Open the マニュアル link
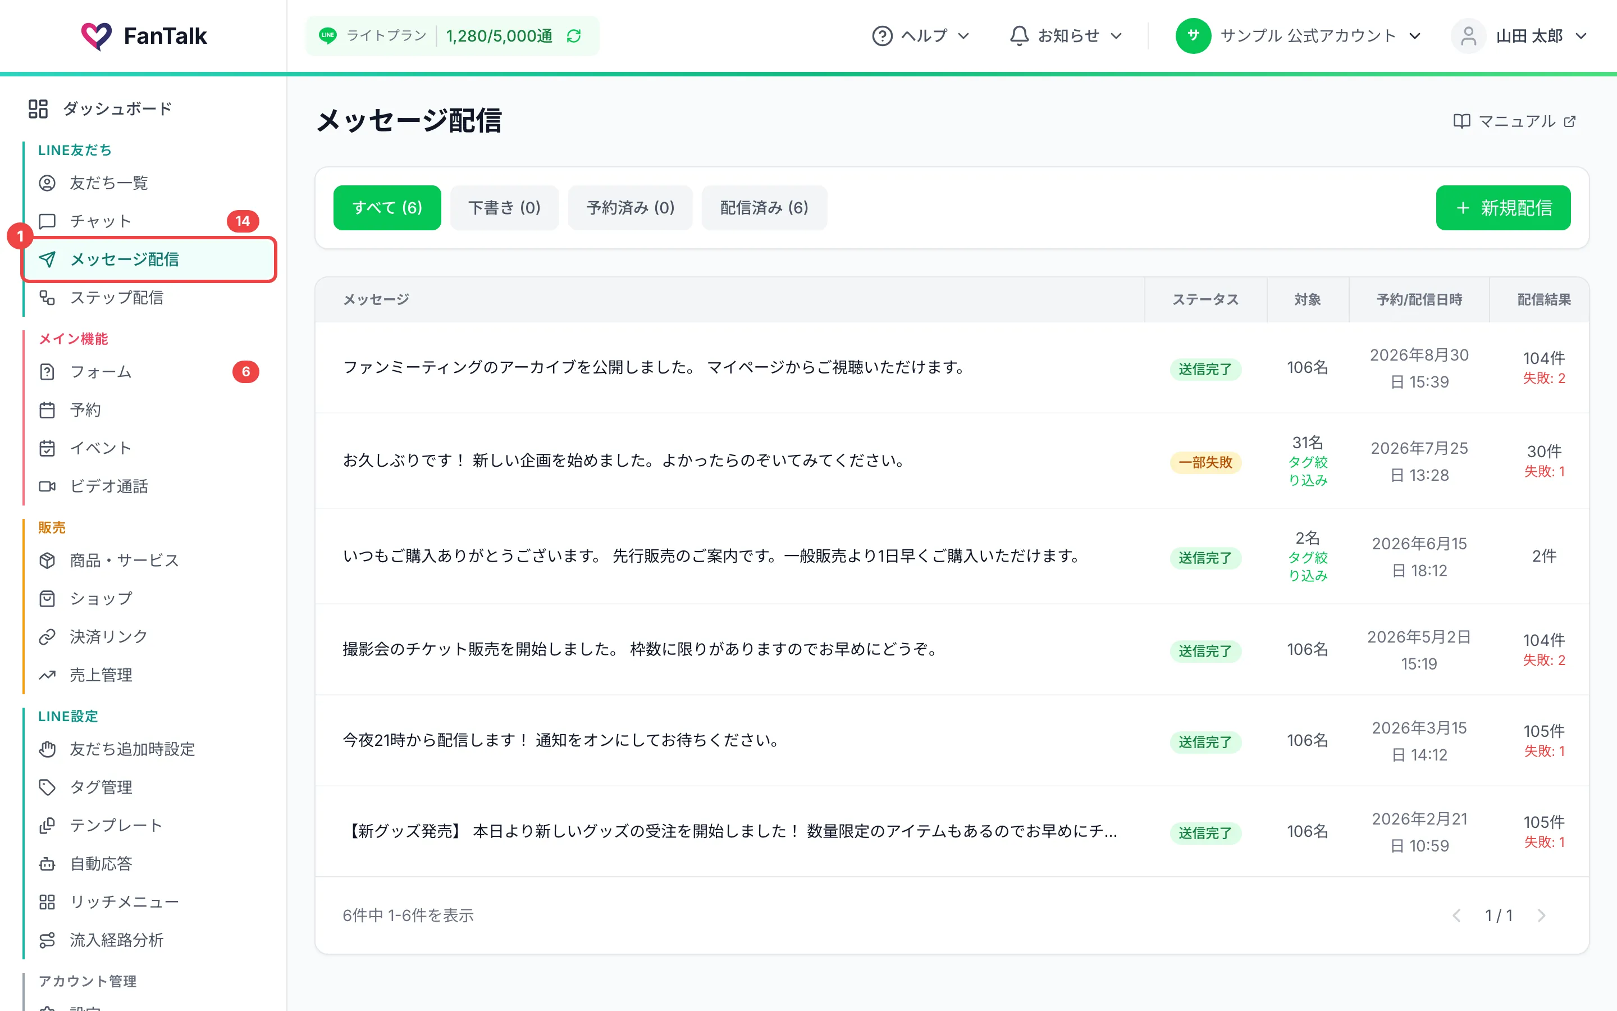The image size is (1617, 1011). (x=1515, y=121)
